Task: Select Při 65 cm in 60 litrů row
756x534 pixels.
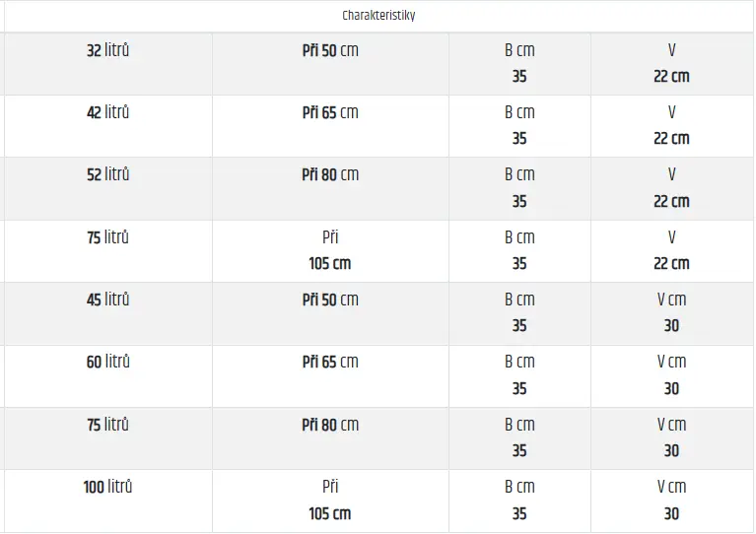Action: tap(330, 363)
